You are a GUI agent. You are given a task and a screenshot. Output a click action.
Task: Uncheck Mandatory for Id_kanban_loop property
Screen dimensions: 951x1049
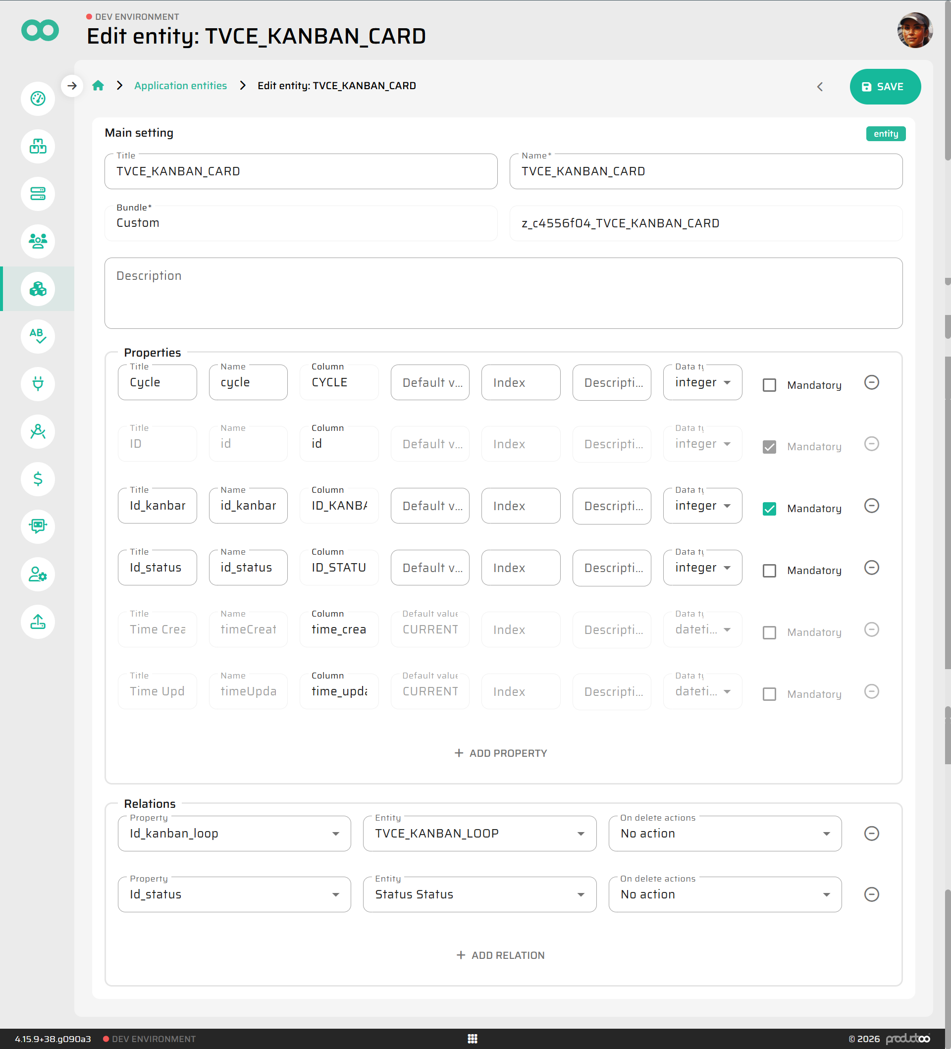(x=769, y=508)
